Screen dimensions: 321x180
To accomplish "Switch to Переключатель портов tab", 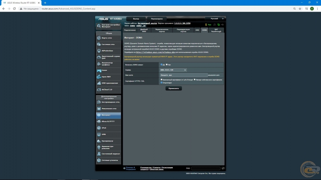I will [162, 30].
